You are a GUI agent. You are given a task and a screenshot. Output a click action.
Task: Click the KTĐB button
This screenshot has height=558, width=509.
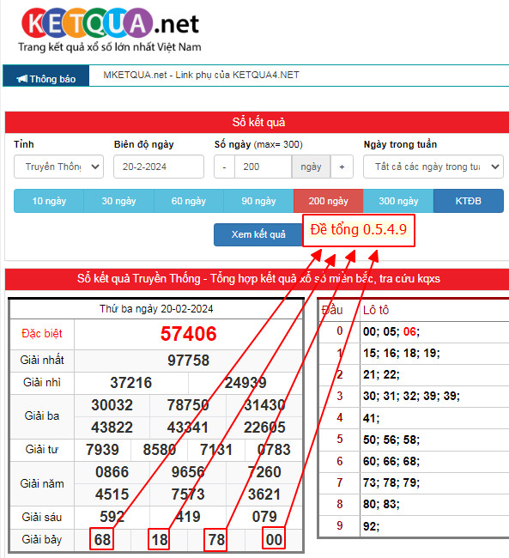[x=469, y=201]
